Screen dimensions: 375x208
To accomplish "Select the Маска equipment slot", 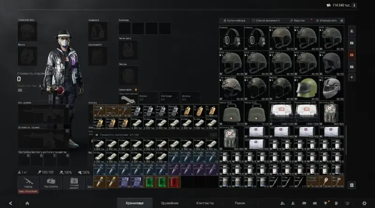I will coord(28,56).
